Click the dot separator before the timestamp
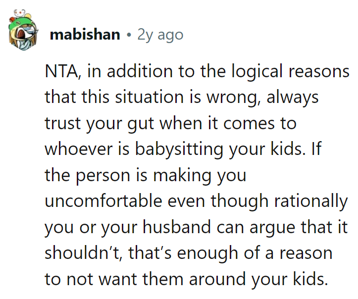358x299 pixels. (x=129, y=35)
